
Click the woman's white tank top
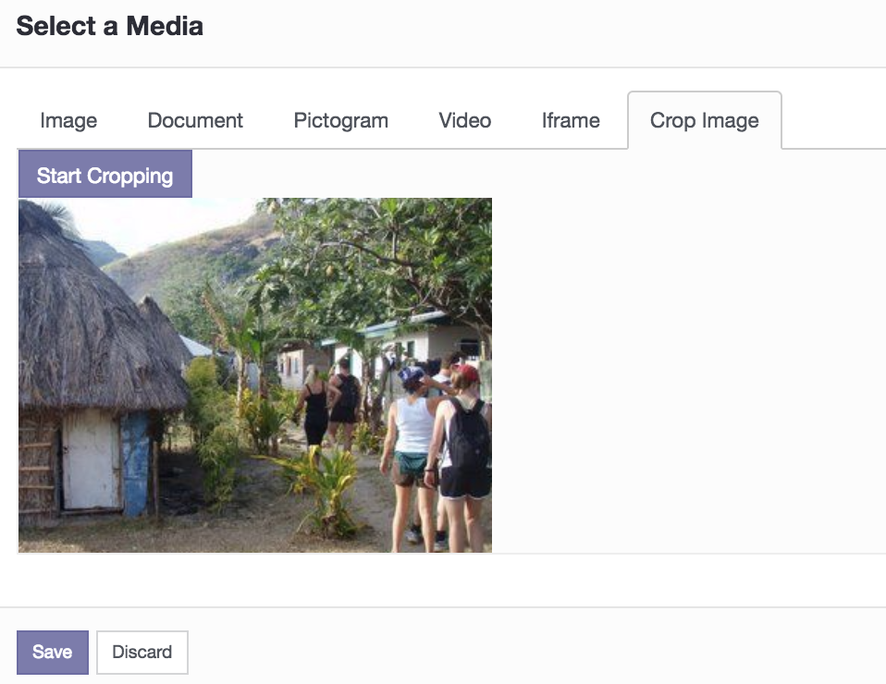click(x=414, y=424)
